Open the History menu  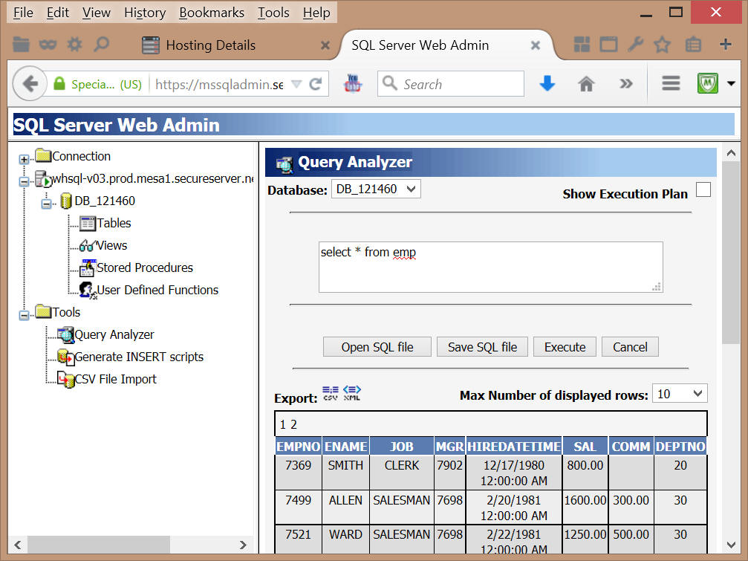point(145,13)
